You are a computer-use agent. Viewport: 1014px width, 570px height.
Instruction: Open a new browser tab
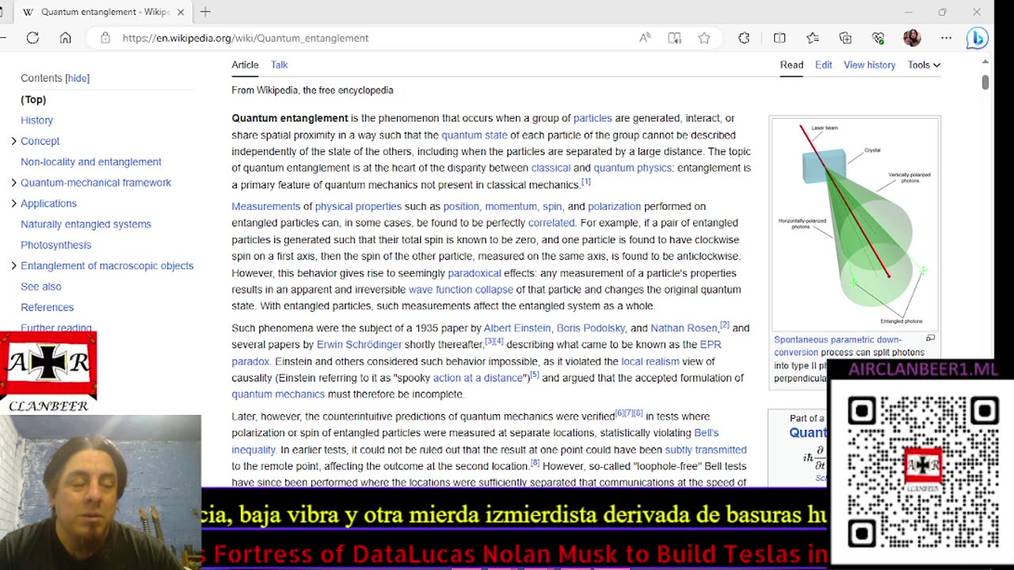click(x=205, y=12)
